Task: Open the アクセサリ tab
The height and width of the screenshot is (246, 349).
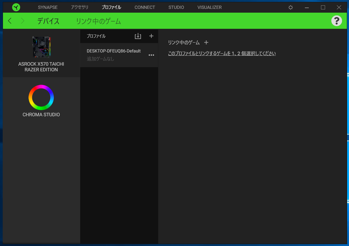Action: (80, 7)
